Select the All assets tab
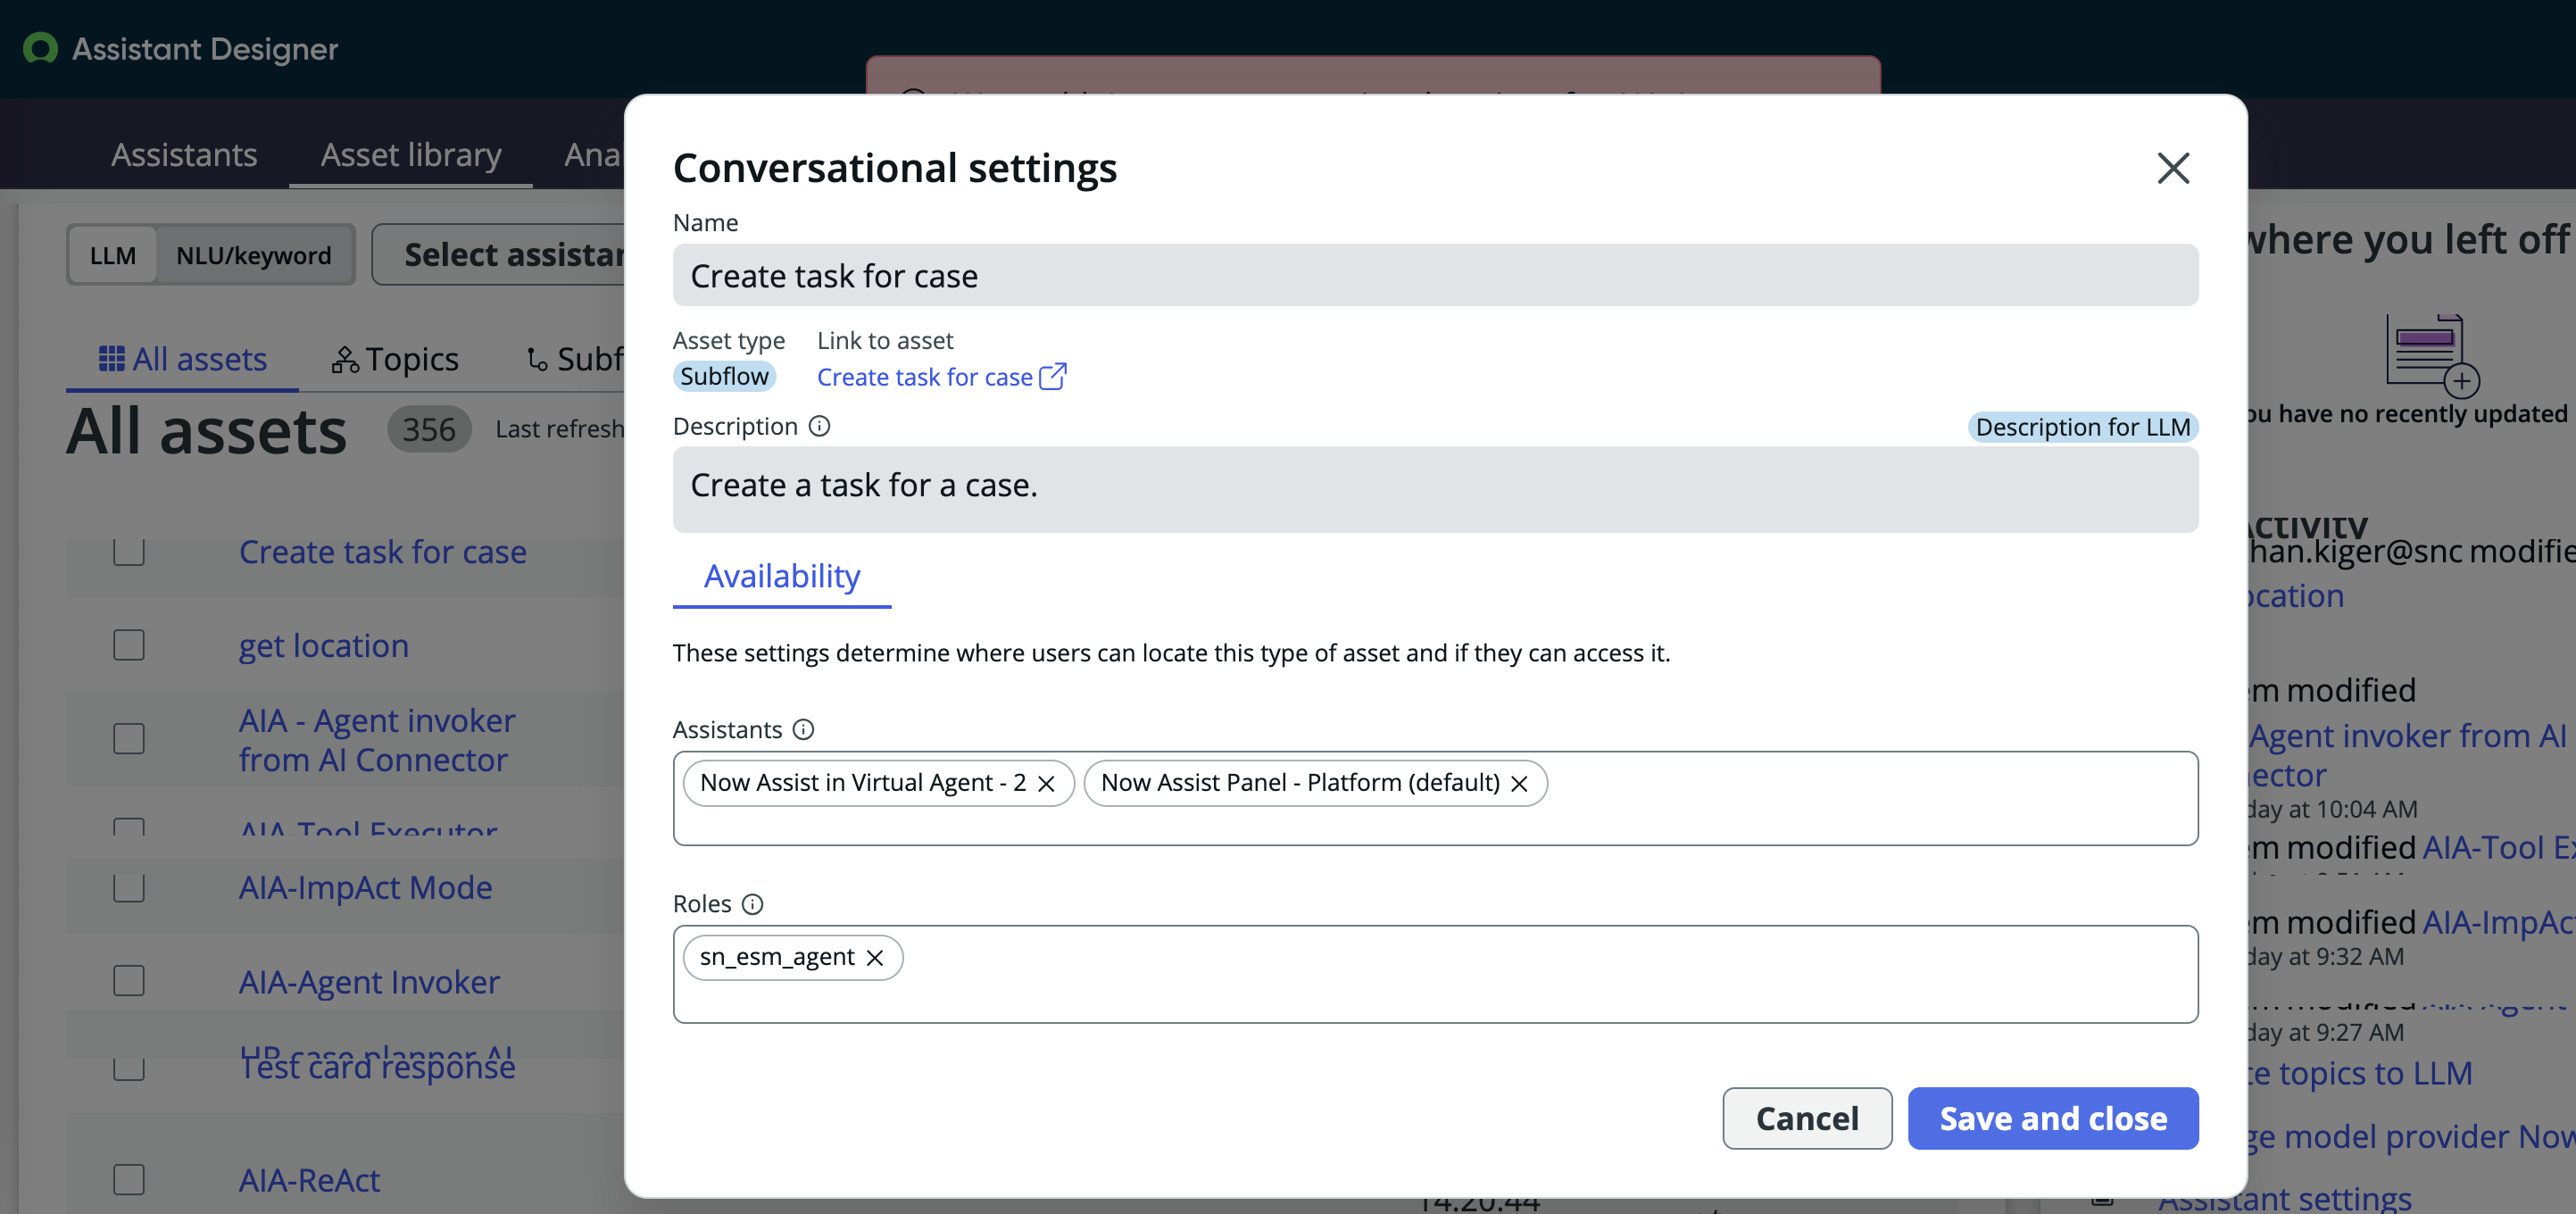 click(x=183, y=359)
